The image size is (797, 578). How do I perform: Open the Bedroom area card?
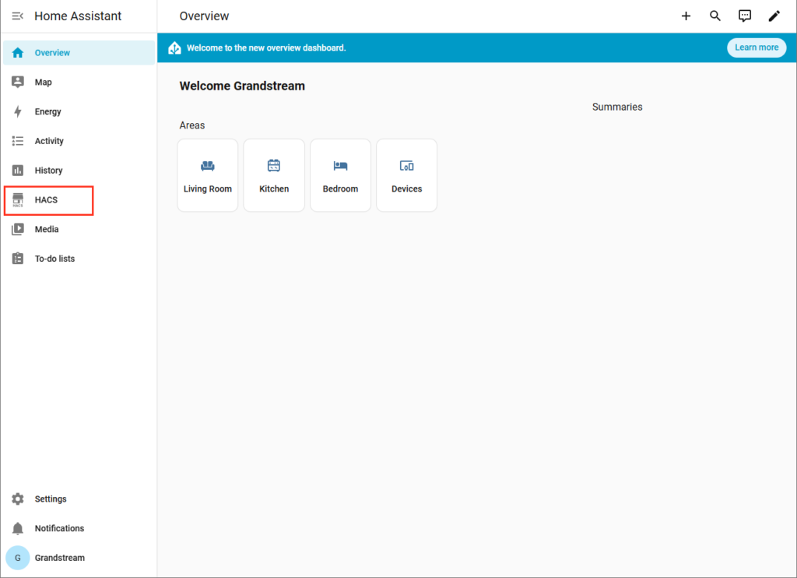point(341,175)
